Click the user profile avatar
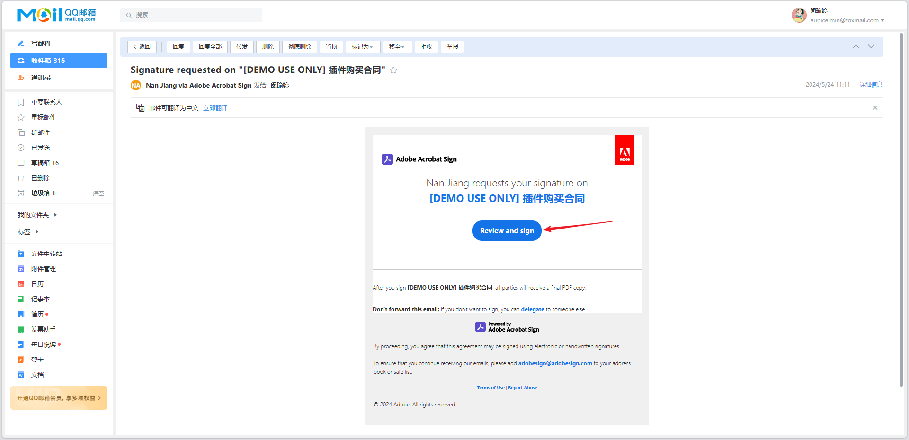Viewport: 909px width, 440px height. point(799,15)
